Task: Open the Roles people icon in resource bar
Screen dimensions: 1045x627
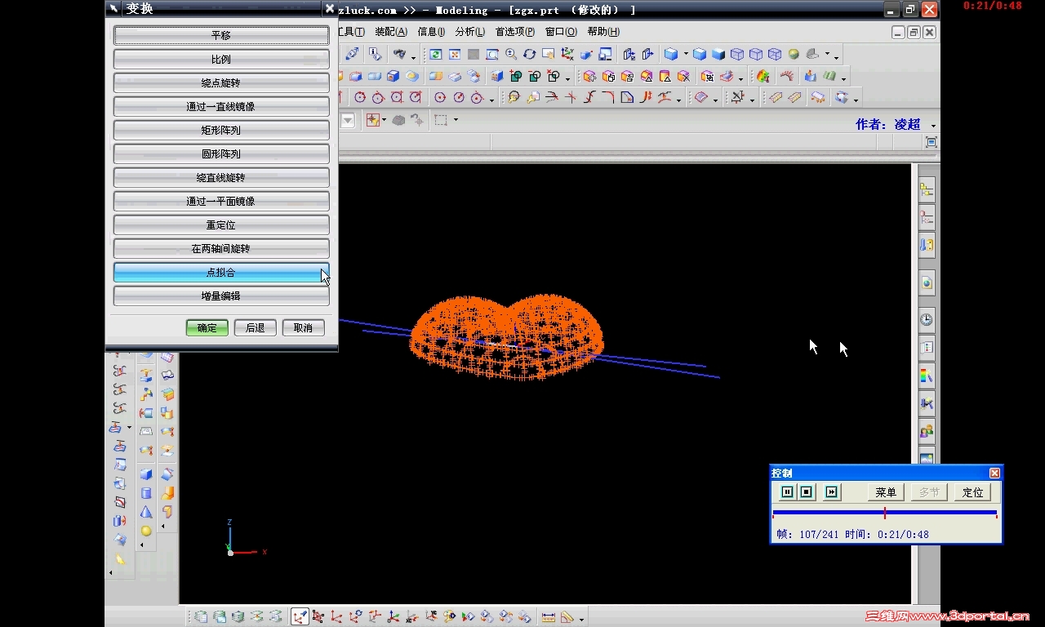Action: point(927,430)
